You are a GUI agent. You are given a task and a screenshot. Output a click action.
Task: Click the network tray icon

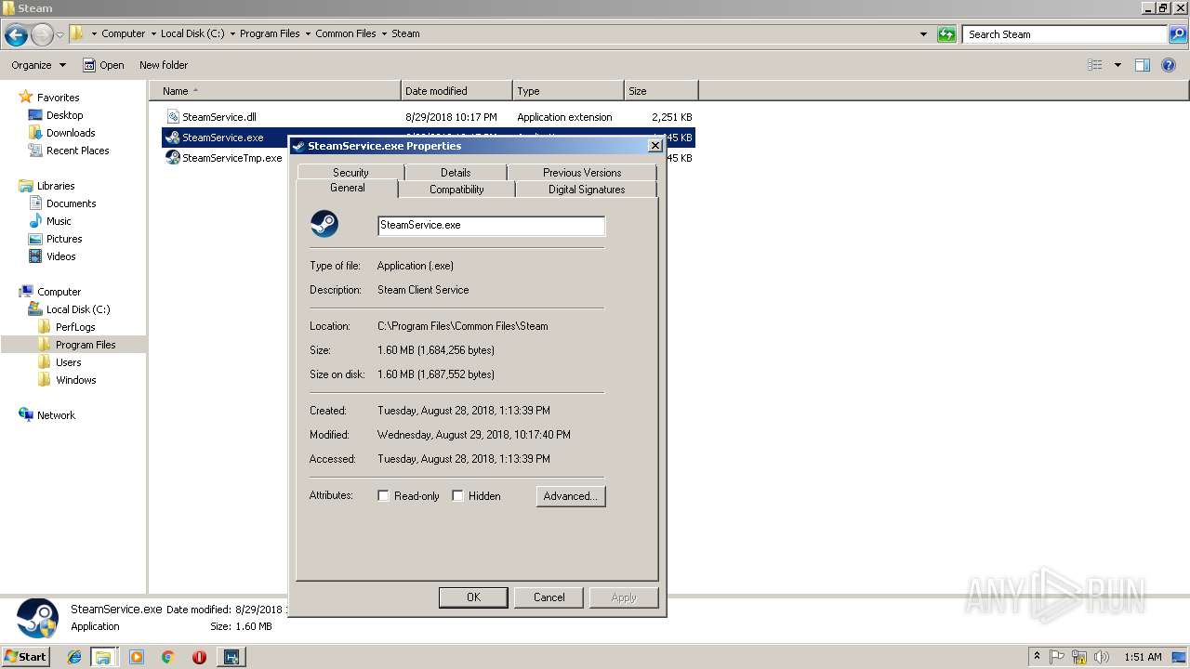[1079, 657]
